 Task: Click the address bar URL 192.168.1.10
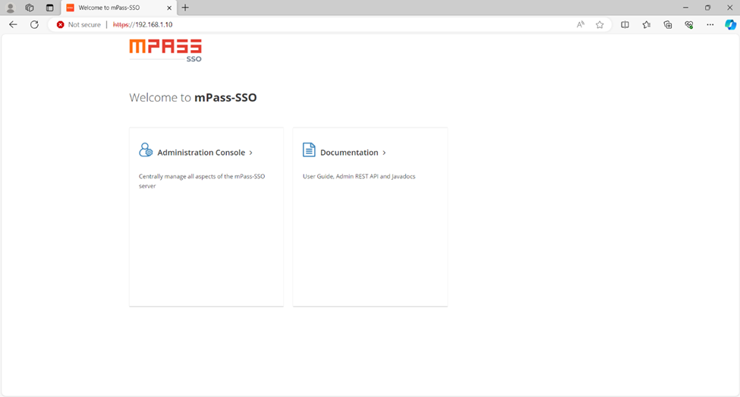coord(143,24)
